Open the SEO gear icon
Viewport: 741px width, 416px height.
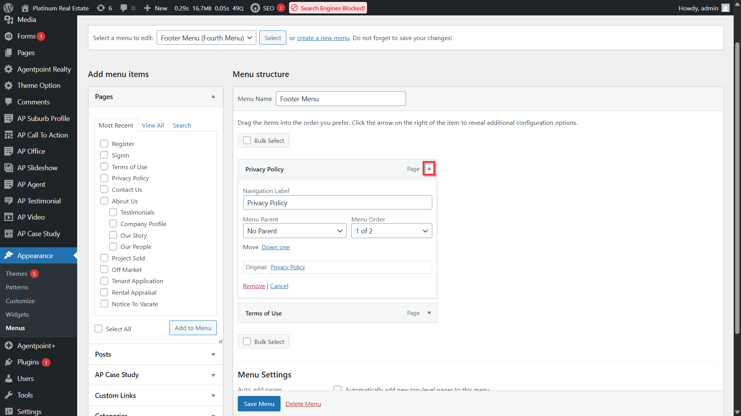(x=255, y=8)
